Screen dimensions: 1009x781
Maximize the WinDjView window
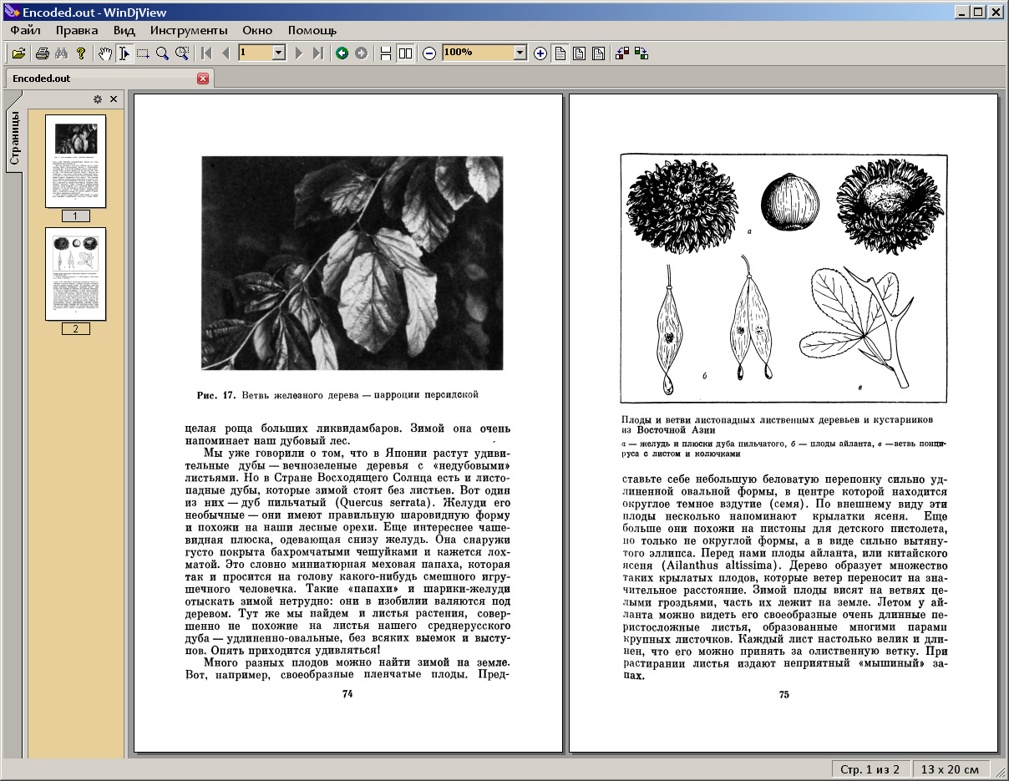coord(979,12)
